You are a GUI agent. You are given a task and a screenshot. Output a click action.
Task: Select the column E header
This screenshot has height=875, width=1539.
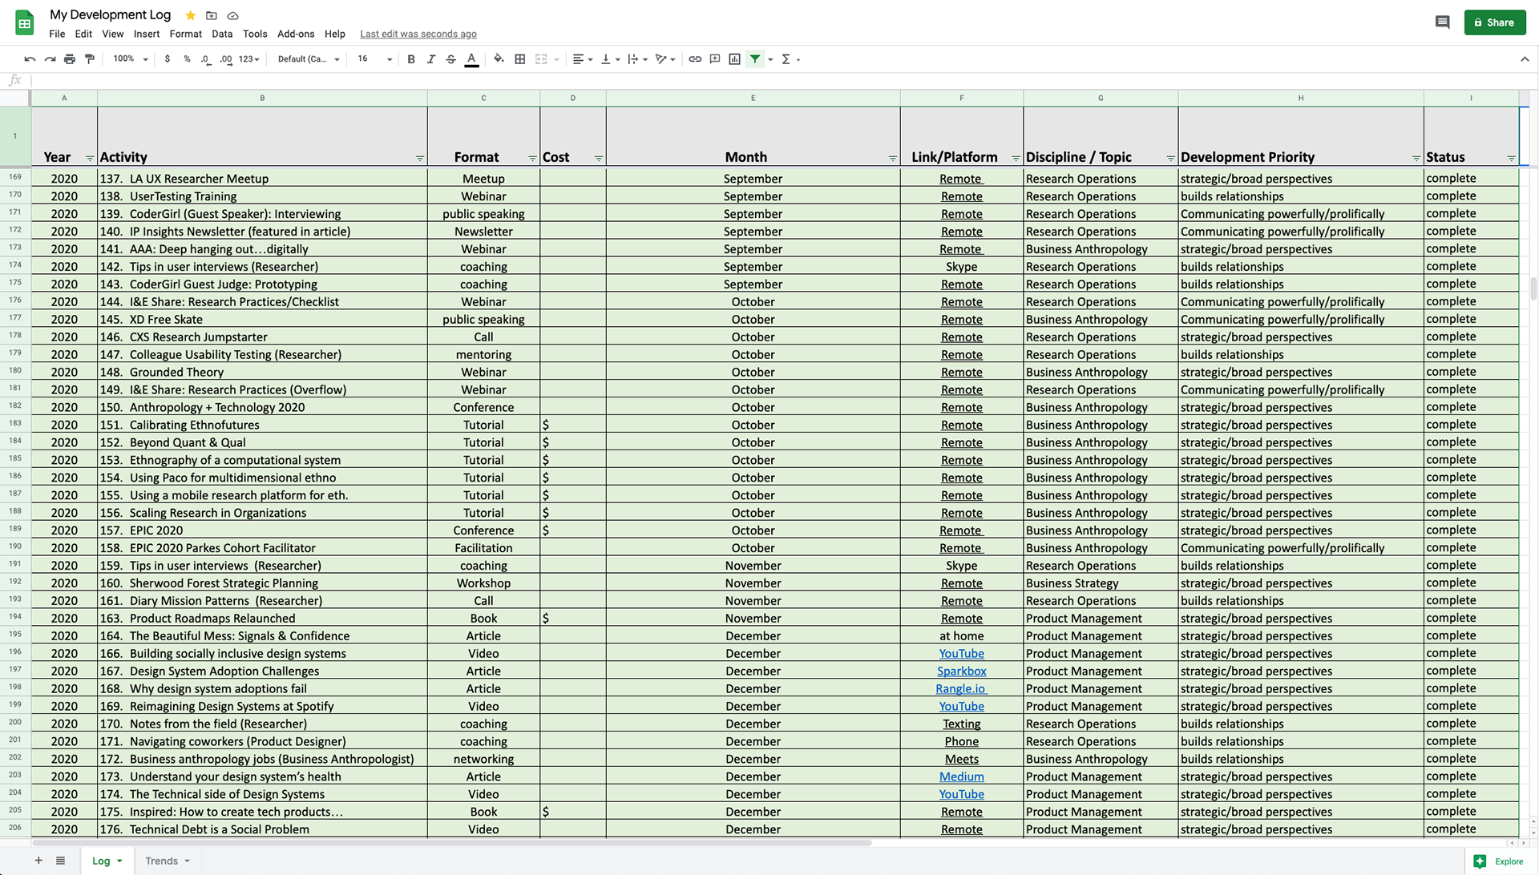[753, 98]
